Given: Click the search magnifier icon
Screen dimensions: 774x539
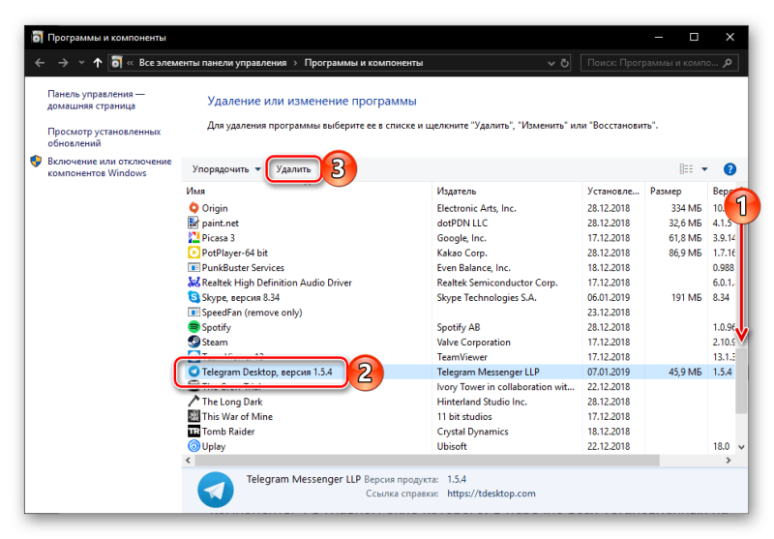Looking at the screenshot, I should (728, 63).
